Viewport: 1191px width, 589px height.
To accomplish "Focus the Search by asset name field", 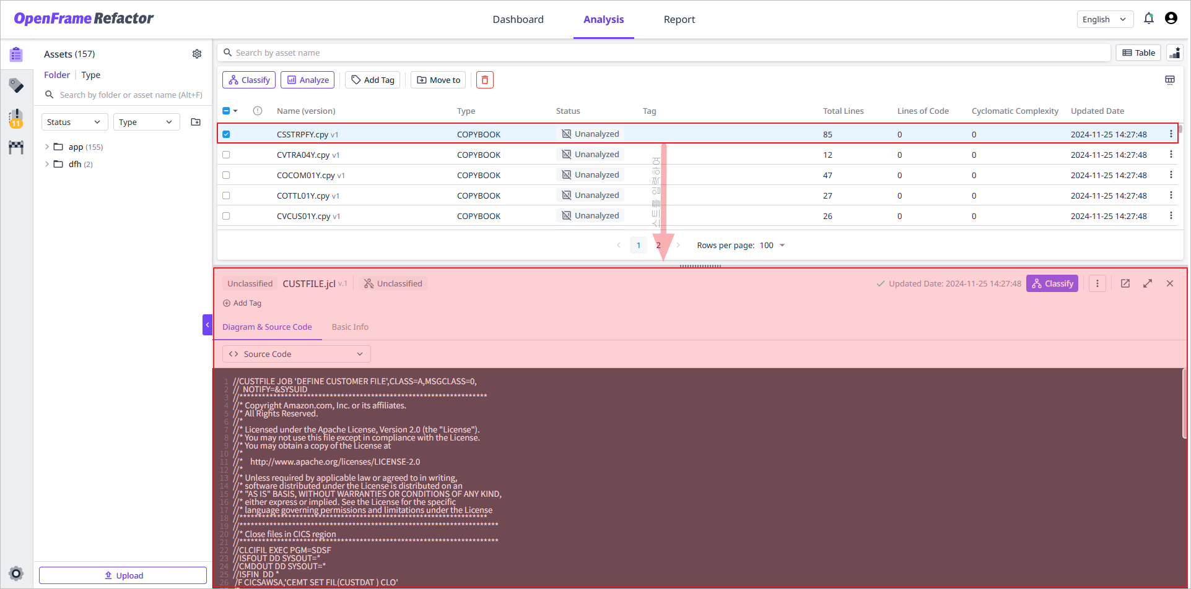I will tap(664, 53).
